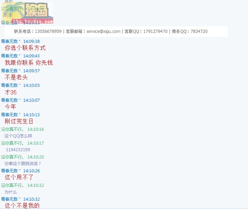248x209 pixels.
Task: Click the timestamp 14:10:03
Action: (x=31, y=85)
